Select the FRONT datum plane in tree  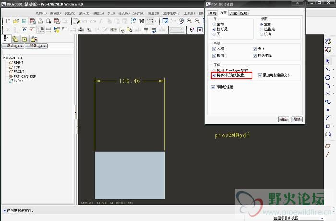19,72
